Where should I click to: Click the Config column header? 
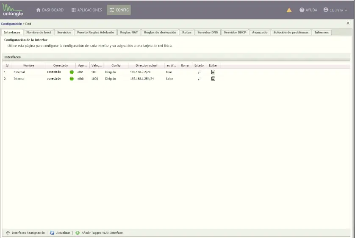point(116,65)
